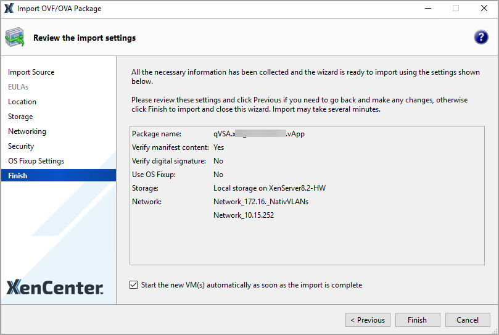Image resolution: width=499 pixels, height=335 pixels.
Task: Select the EULAs wizard step
Action: [19, 87]
